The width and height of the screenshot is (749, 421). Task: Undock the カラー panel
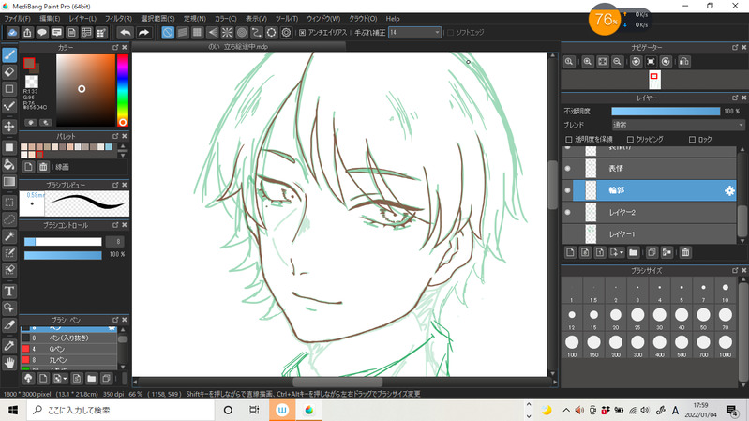[x=115, y=47]
